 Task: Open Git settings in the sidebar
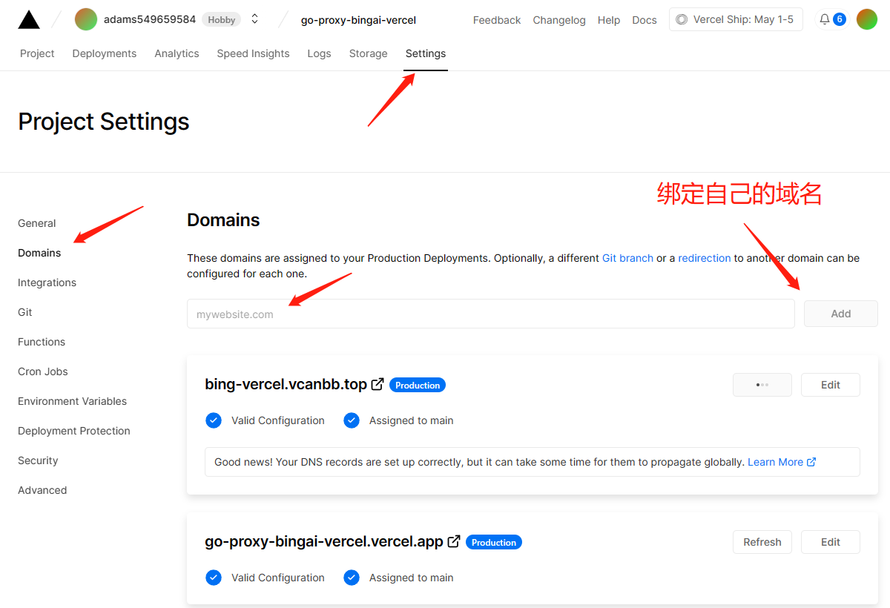point(25,312)
